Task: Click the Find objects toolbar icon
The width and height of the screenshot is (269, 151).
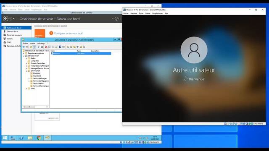Action: [81, 47]
